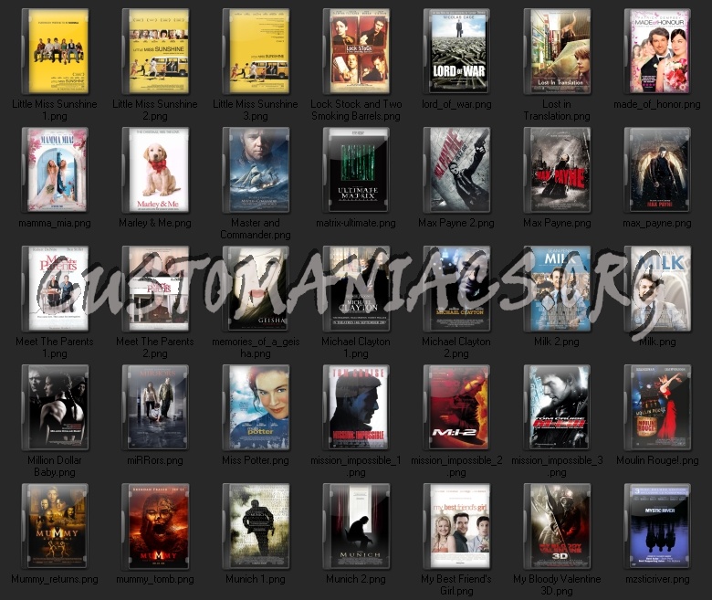Click the My Best Friend's Girl.png icon
This screenshot has width=712, height=600.
[x=456, y=526]
